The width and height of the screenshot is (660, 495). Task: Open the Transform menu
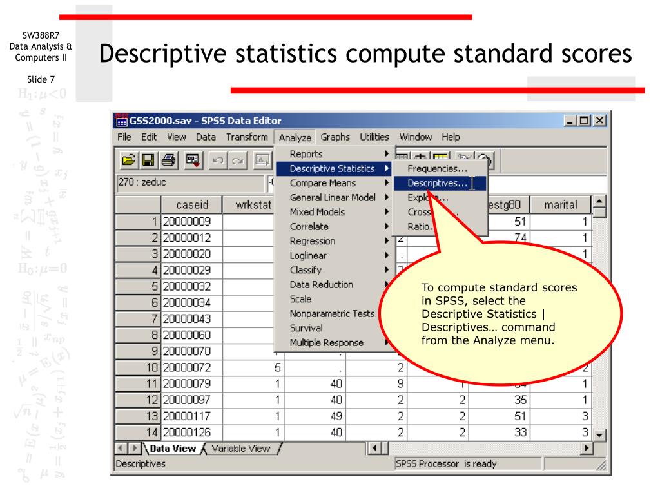coord(247,137)
